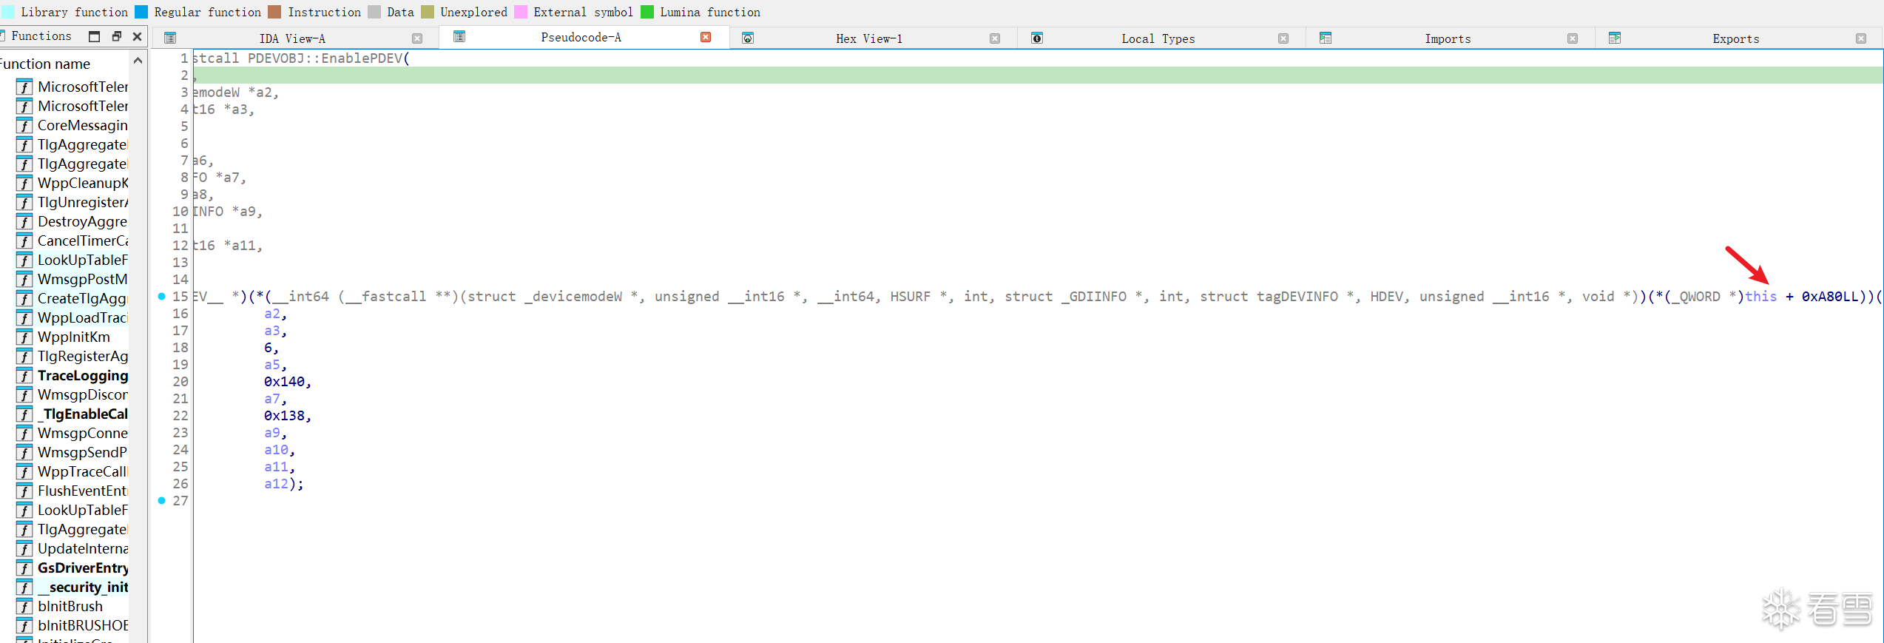Float the Functions panel window

tap(116, 36)
